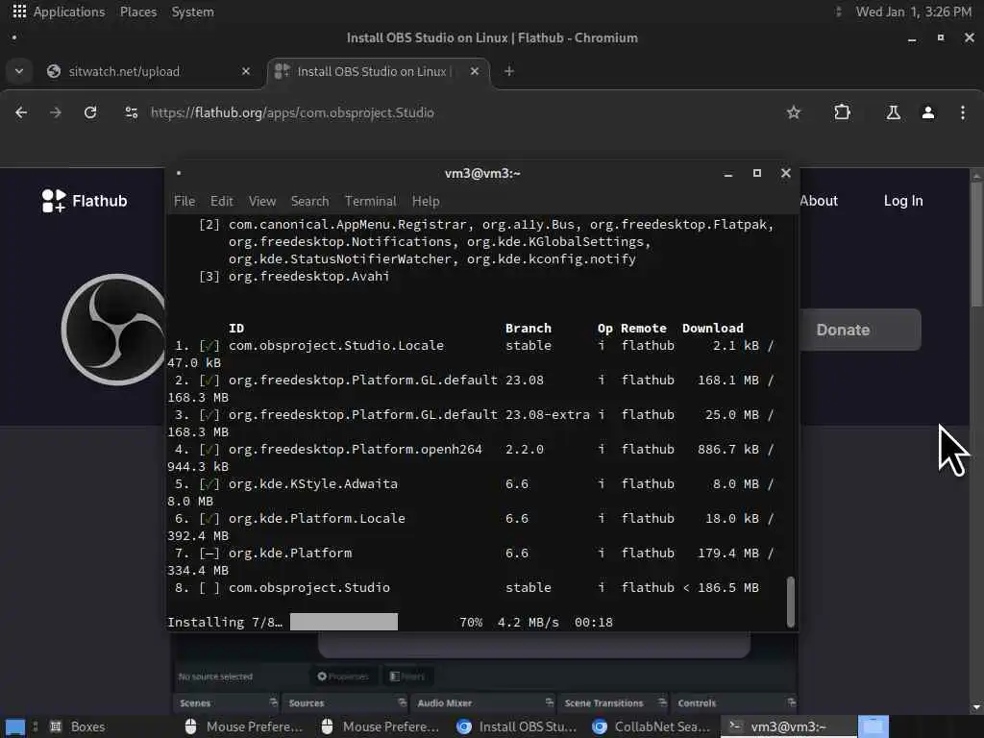
Task: Open the terminal View menu
Action: tap(262, 201)
